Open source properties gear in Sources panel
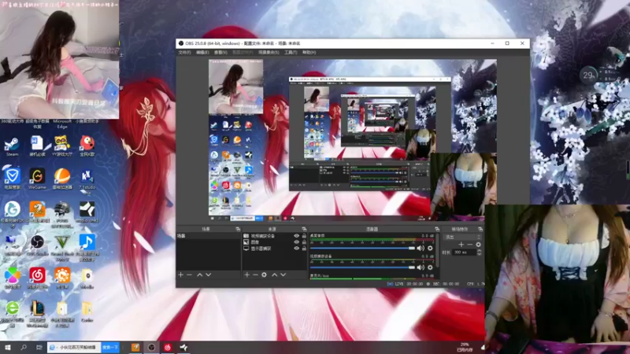This screenshot has width=630, height=354. [264, 275]
